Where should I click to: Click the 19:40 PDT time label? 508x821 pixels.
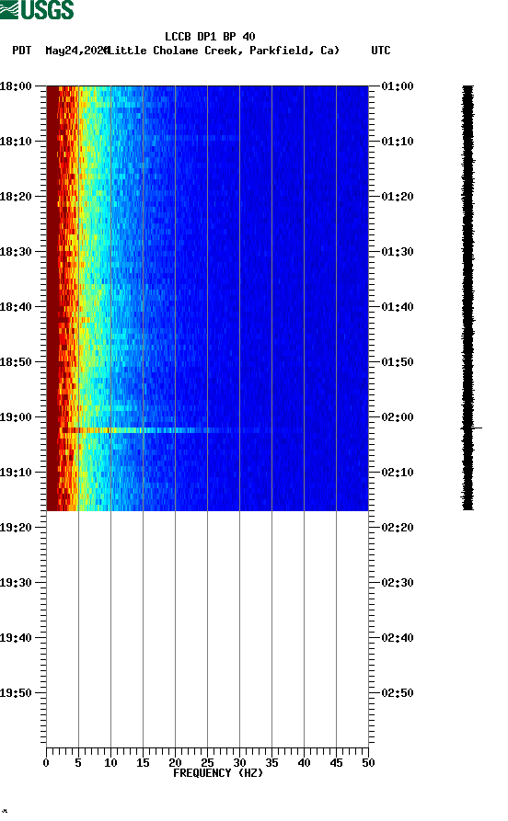coord(16,638)
